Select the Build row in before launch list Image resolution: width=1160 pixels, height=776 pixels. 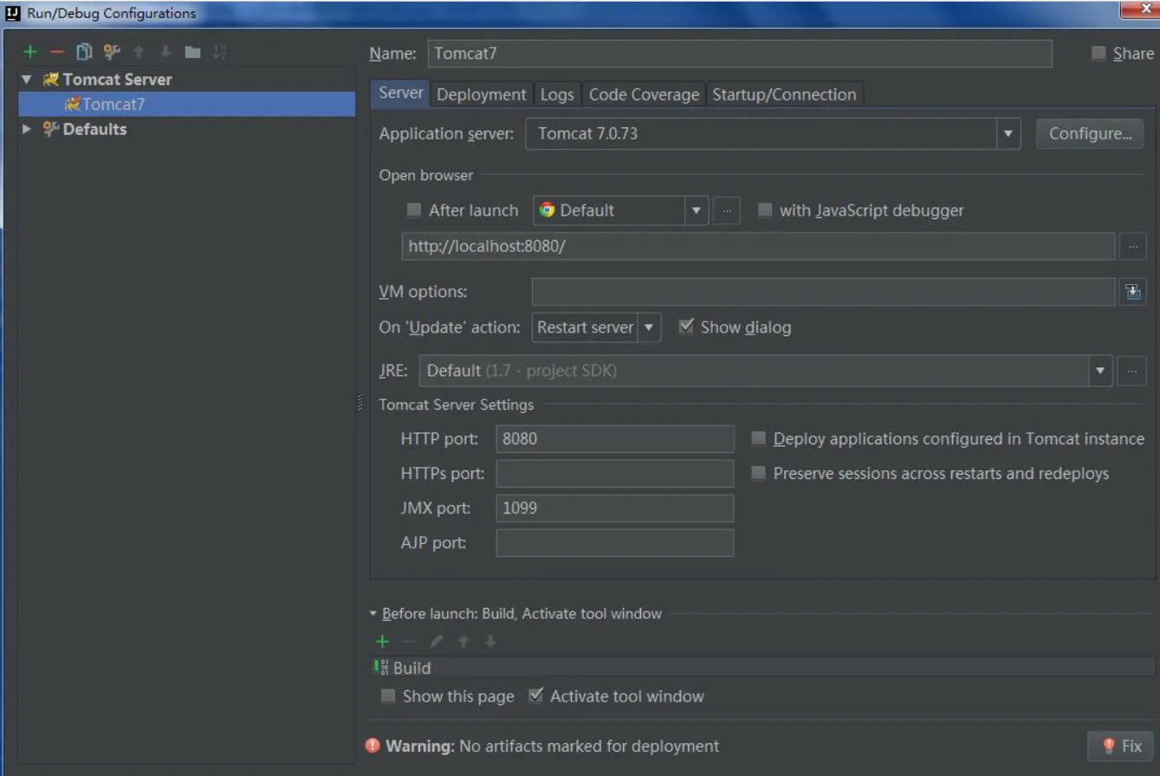762,667
